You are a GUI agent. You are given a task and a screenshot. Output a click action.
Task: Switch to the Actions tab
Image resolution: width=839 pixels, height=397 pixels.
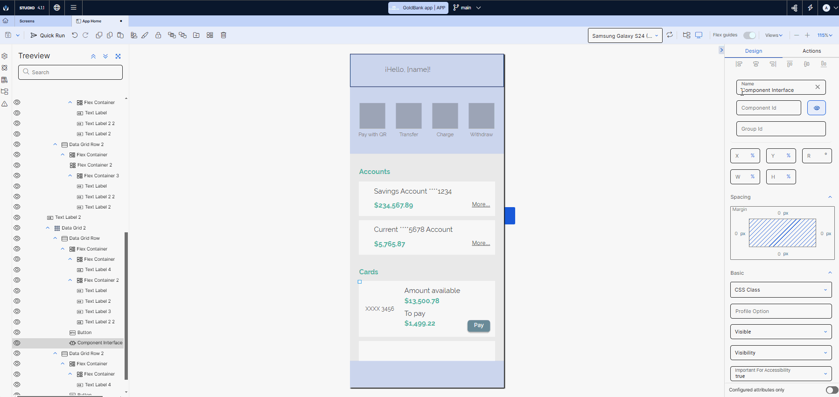pos(811,51)
